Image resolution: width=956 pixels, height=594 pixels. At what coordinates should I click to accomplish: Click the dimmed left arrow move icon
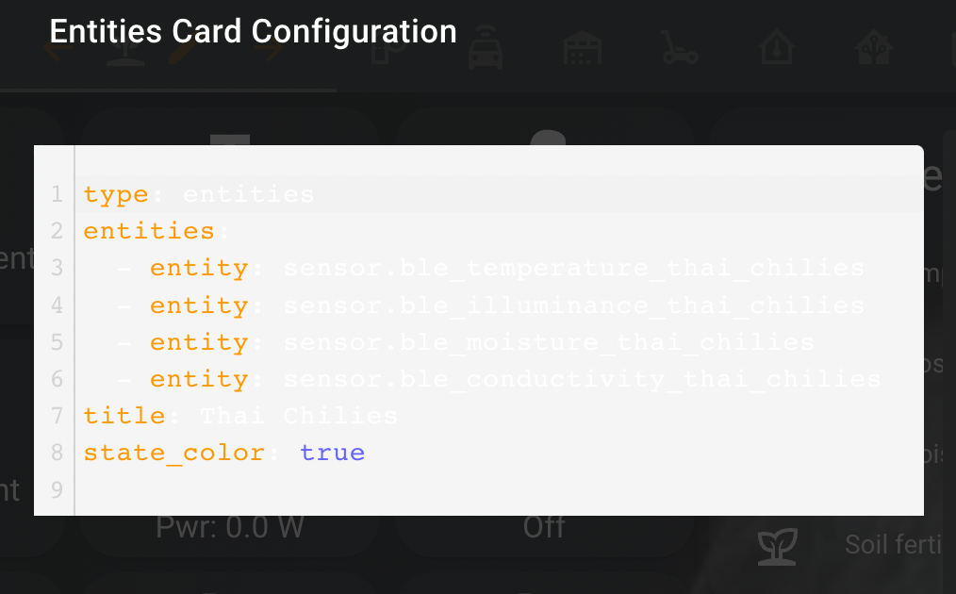[58, 51]
